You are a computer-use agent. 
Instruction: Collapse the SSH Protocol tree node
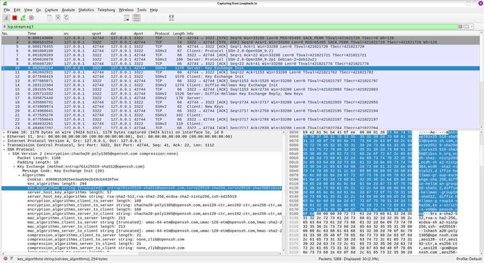pos(4,150)
